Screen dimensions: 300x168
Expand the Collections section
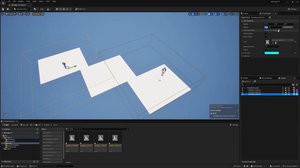click(x=2, y=161)
